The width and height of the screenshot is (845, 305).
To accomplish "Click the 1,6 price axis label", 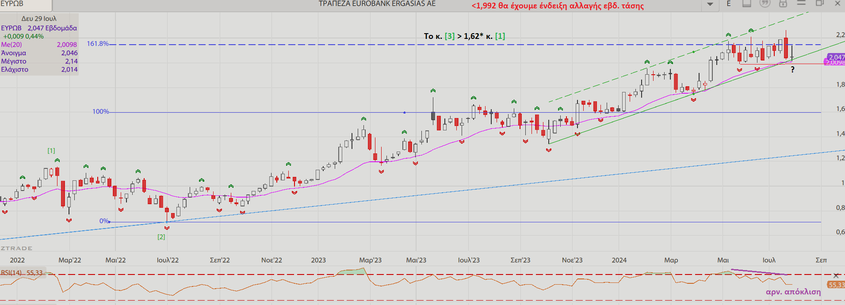I will (x=840, y=109).
